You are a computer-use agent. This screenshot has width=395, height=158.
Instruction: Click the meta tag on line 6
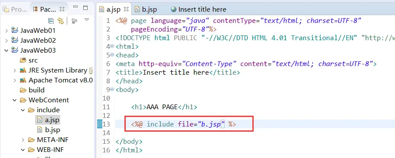[246, 64]
